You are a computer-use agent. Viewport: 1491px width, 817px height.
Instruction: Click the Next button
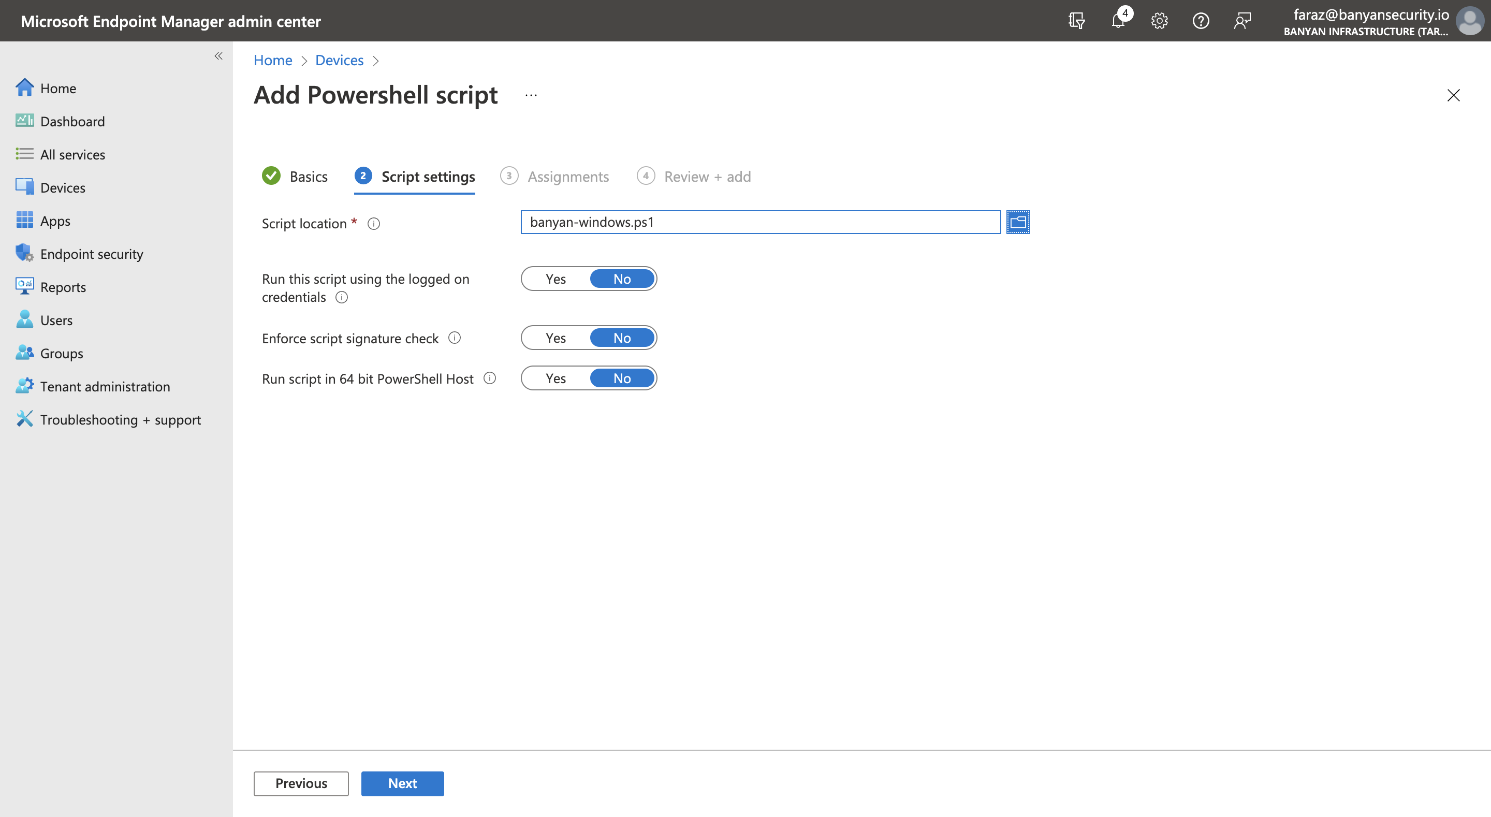(402, 783)
